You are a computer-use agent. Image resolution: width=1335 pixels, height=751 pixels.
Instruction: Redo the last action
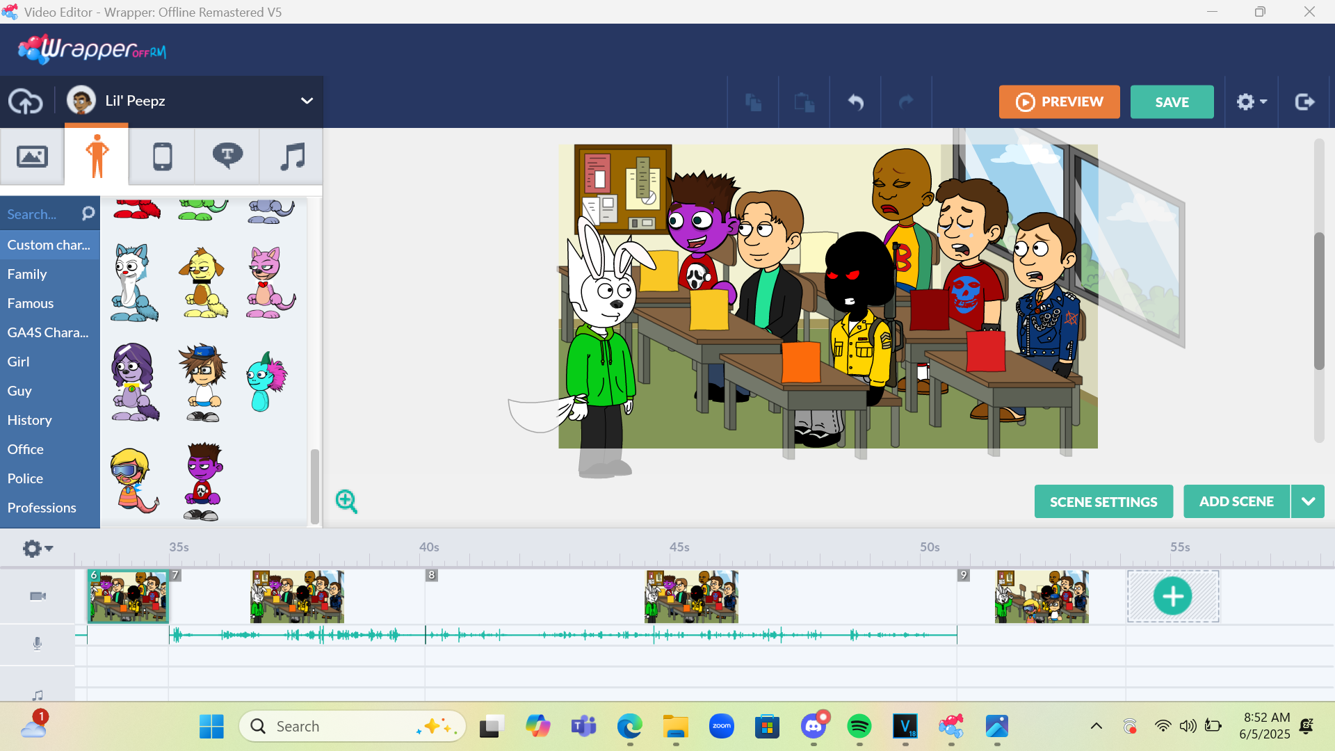(x=906, y=102)
